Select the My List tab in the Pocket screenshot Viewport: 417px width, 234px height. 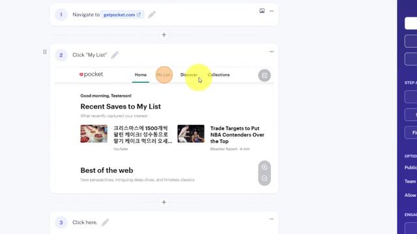click(164, 75)
